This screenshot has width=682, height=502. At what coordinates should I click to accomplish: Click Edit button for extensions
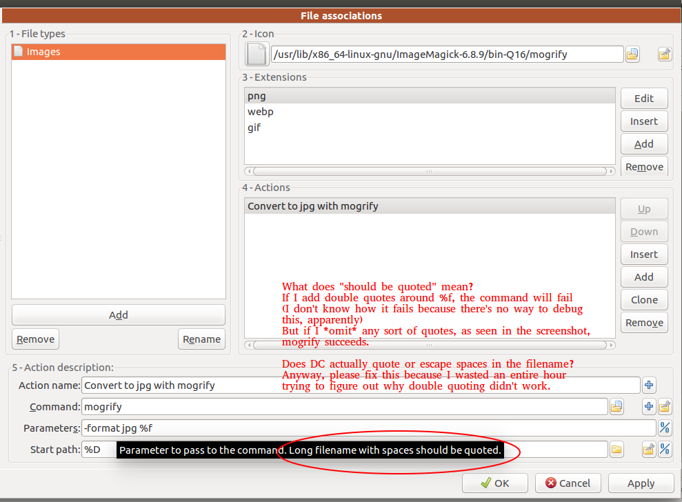(x=643, y=99)
